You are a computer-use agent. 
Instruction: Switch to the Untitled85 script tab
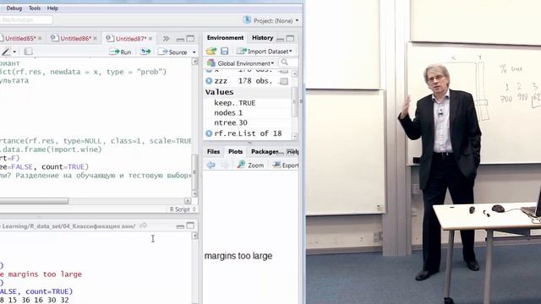19,38
